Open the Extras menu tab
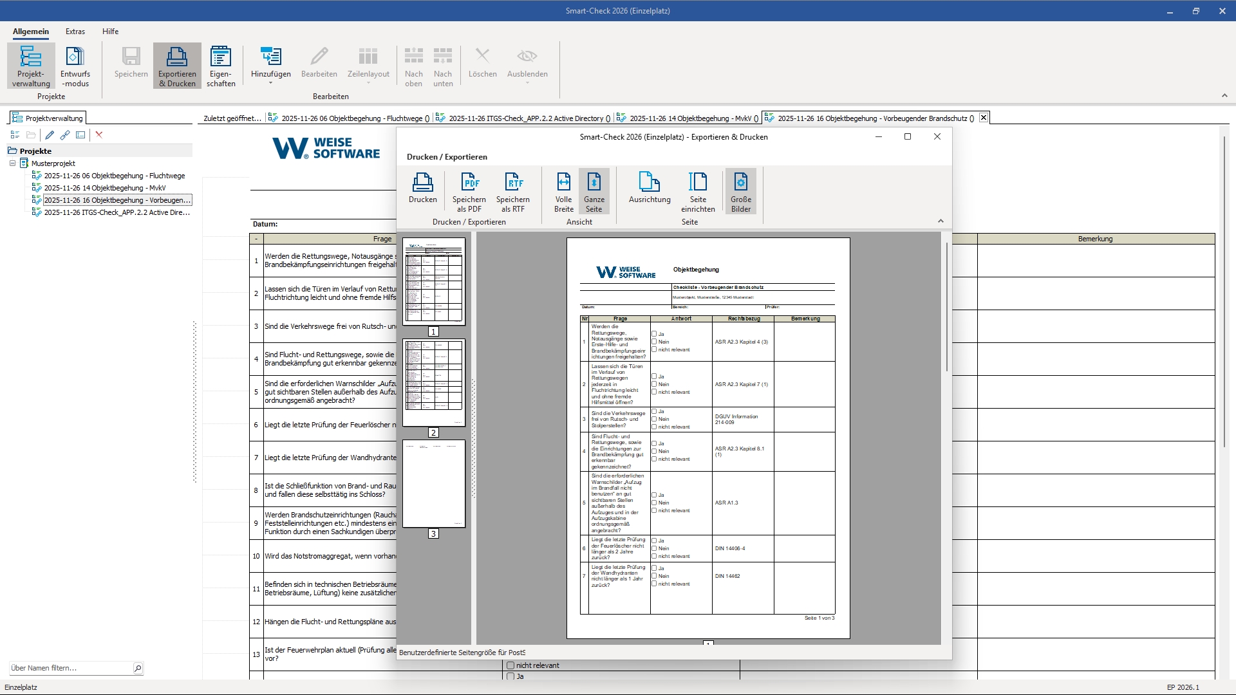Image resolution: width=1236 pixels, height=695 pixels. (x=75, y=31)
